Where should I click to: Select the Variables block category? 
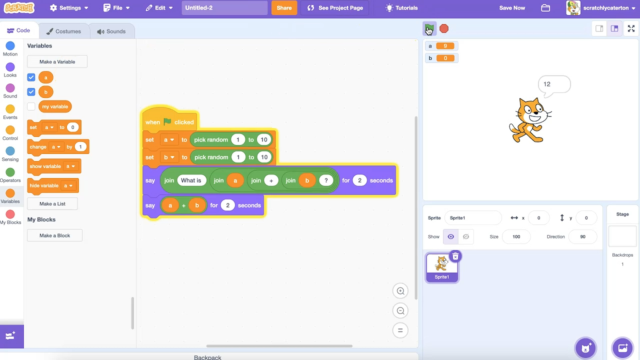click(x=10, y=196)
